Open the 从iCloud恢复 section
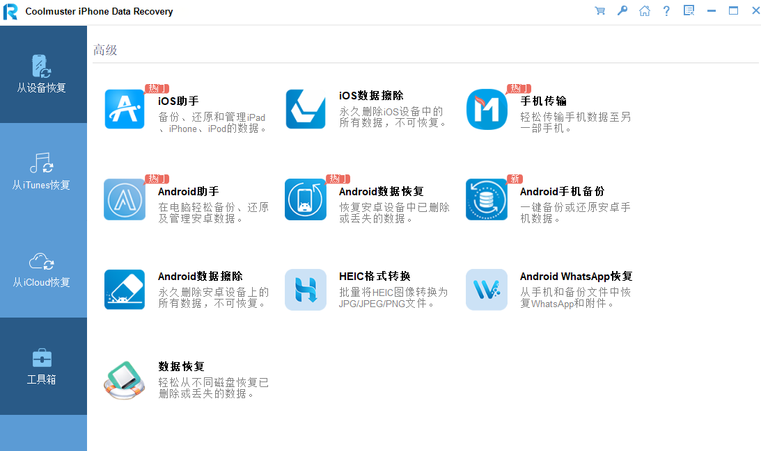761x451 pixels. [x=43, y=271]
